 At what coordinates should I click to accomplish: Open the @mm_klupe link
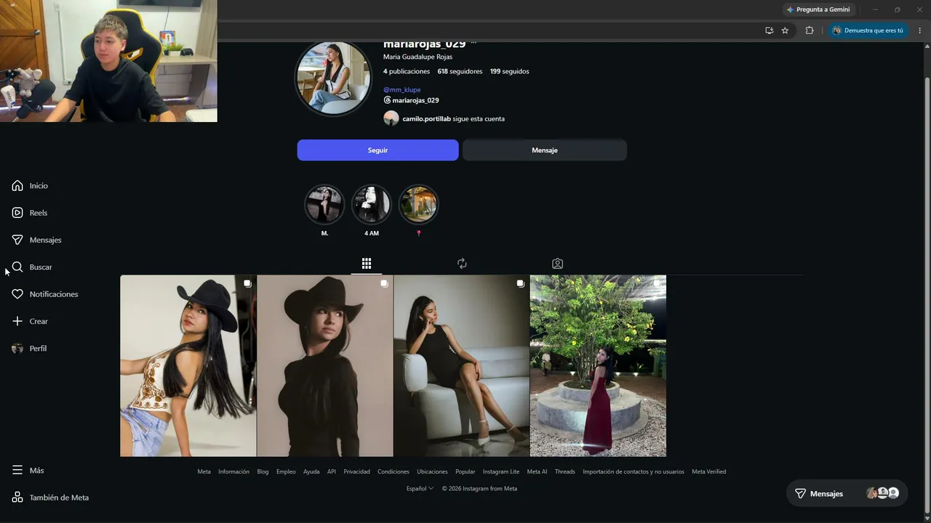click(x=402, y=90)
